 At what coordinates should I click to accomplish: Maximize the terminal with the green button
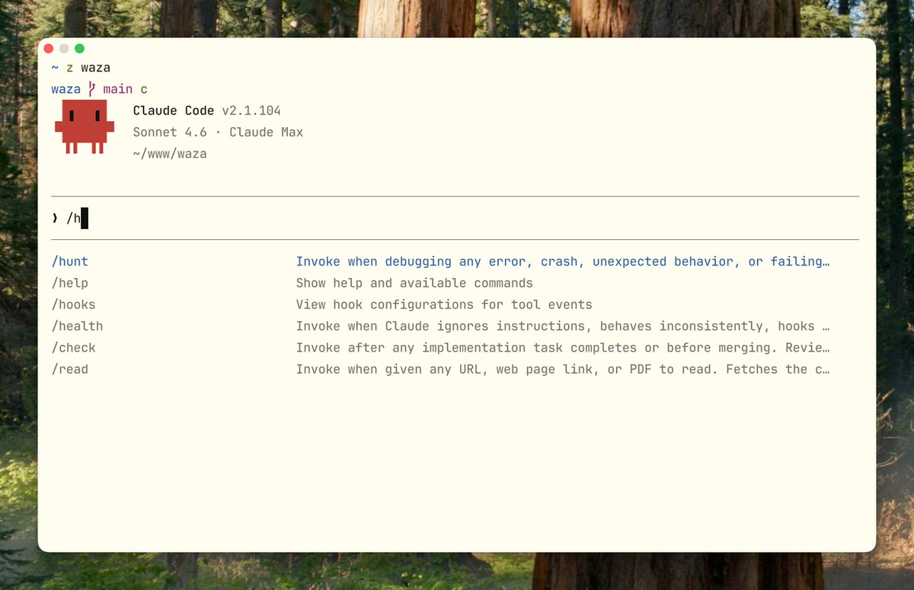(79, 49)
